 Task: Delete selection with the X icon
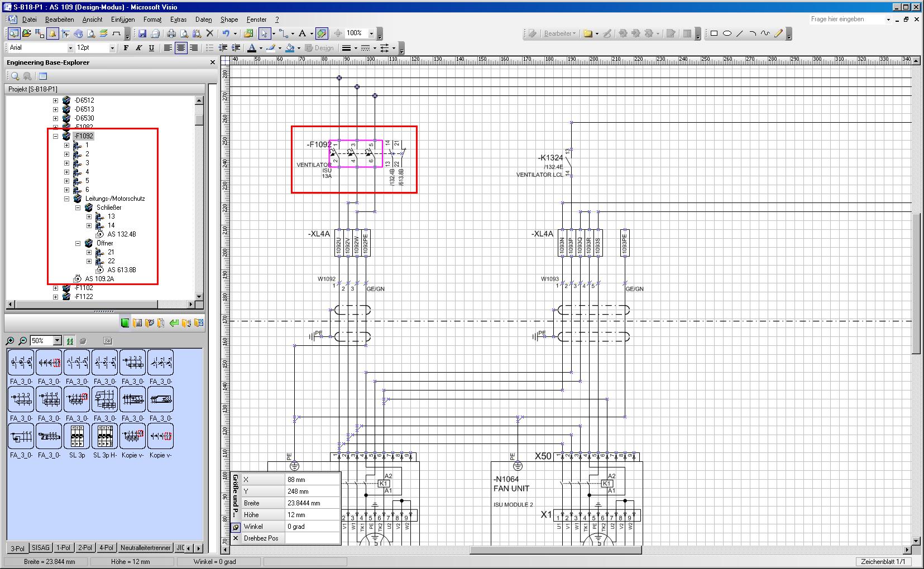pos(210,33)
